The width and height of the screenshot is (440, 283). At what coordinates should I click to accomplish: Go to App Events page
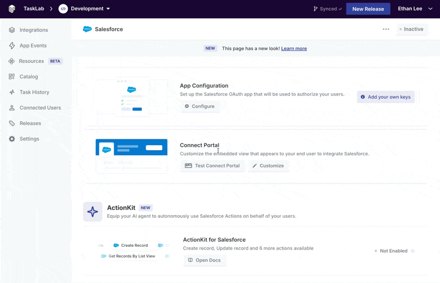pos(33,46)
